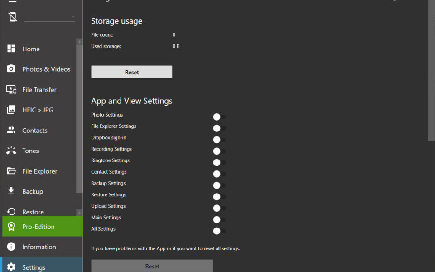Viewport: 435px width, 272px height.
Task: Open the Contacts section
Action: pyautogui.click(x=38, y=131)
